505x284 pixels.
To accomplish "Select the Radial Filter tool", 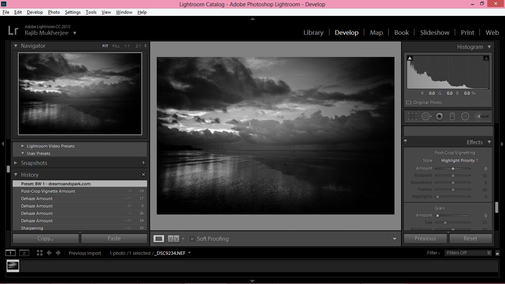I will 465,116.
